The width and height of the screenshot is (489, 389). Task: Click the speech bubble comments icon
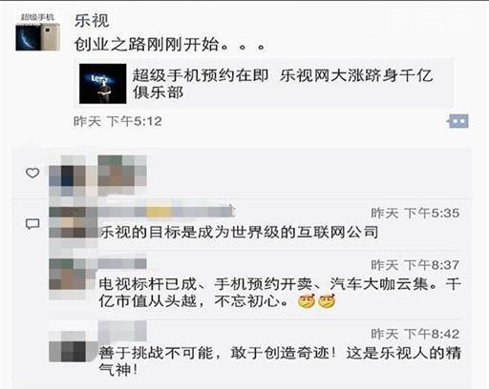(32, 224)
